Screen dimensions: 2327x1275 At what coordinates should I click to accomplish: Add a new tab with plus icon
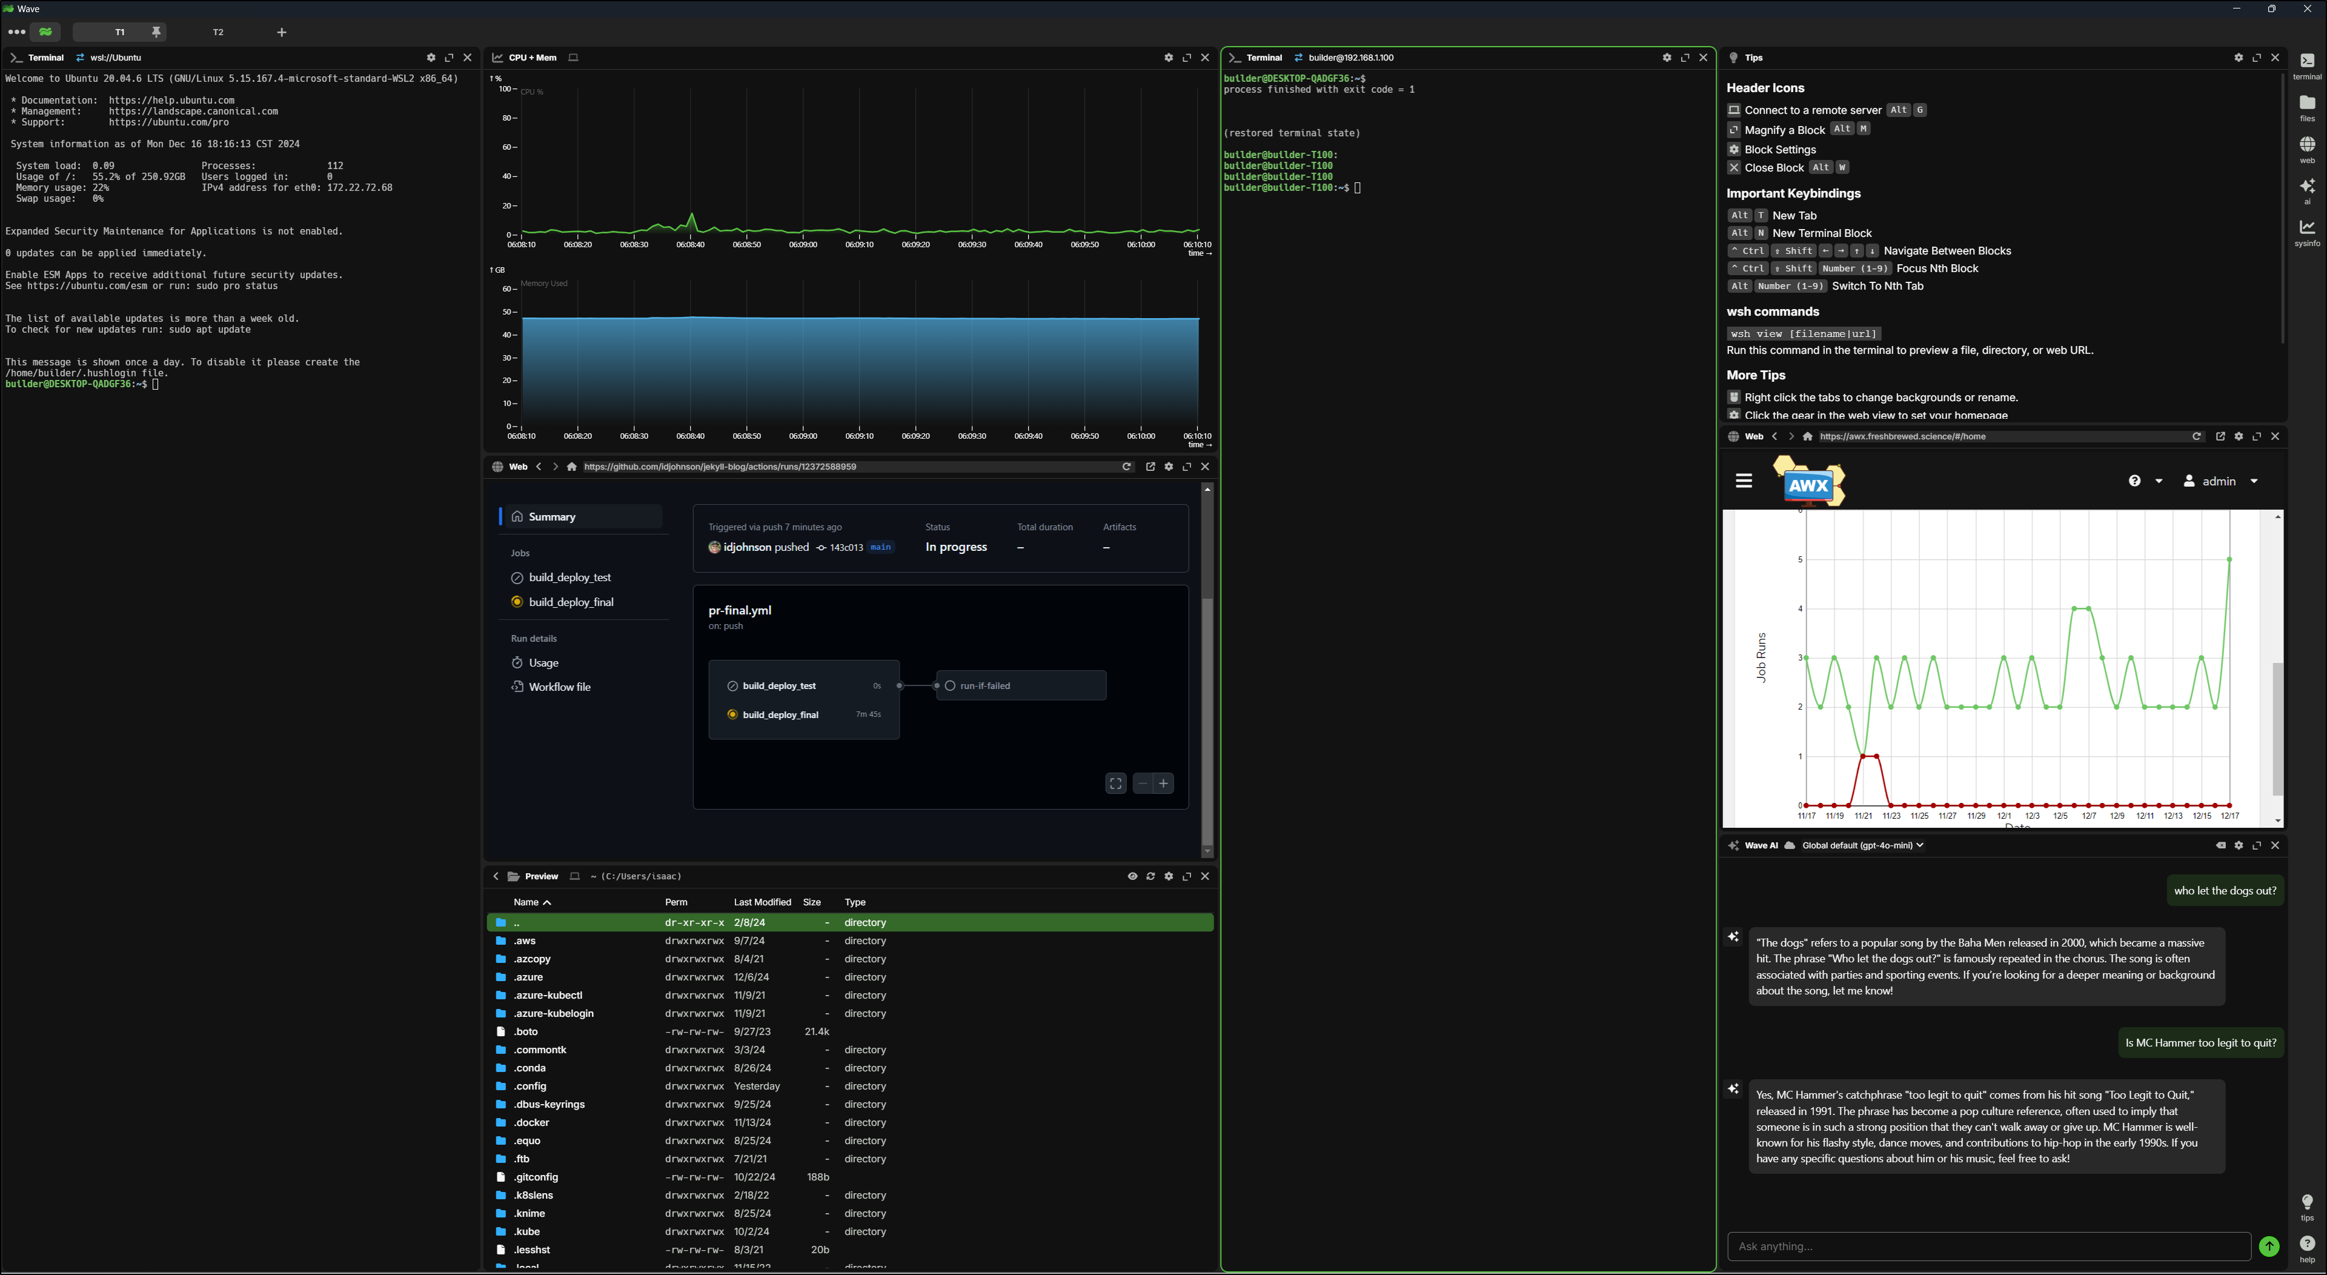(x=282, y=33)
